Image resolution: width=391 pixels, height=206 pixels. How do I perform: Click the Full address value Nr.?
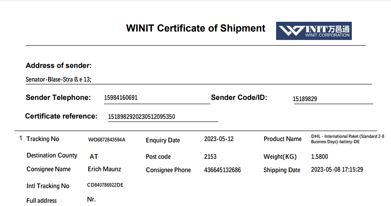point(91,199)
